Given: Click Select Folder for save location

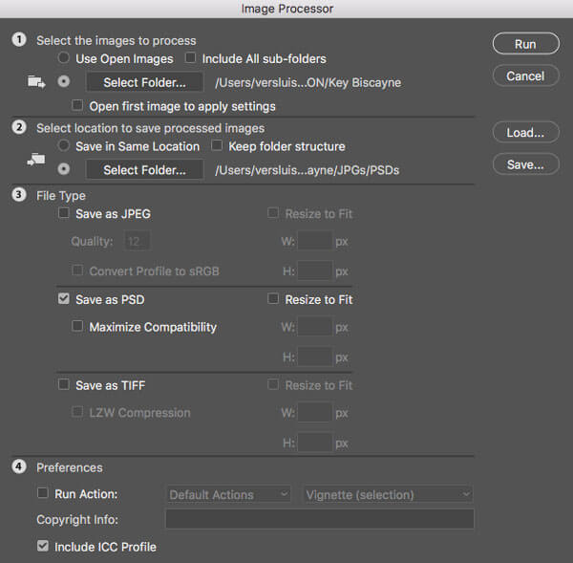Looking at the screenshot, I should 143,170.
